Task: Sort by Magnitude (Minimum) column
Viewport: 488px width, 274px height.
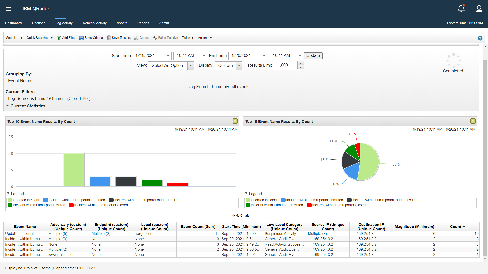Action: (414, 227)
